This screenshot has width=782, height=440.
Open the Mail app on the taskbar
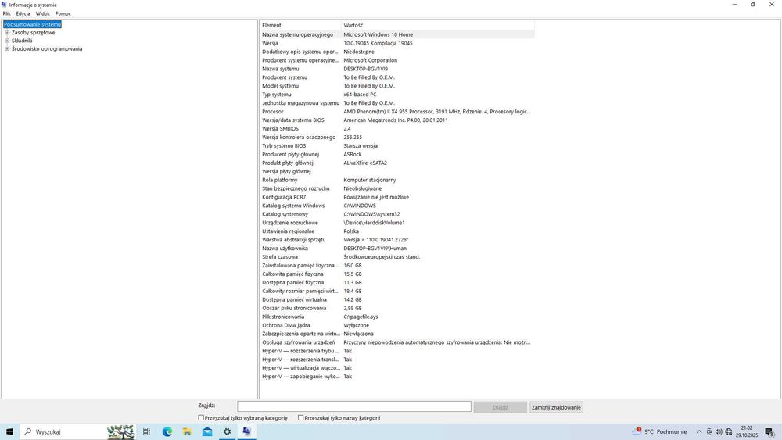point(207,431)
